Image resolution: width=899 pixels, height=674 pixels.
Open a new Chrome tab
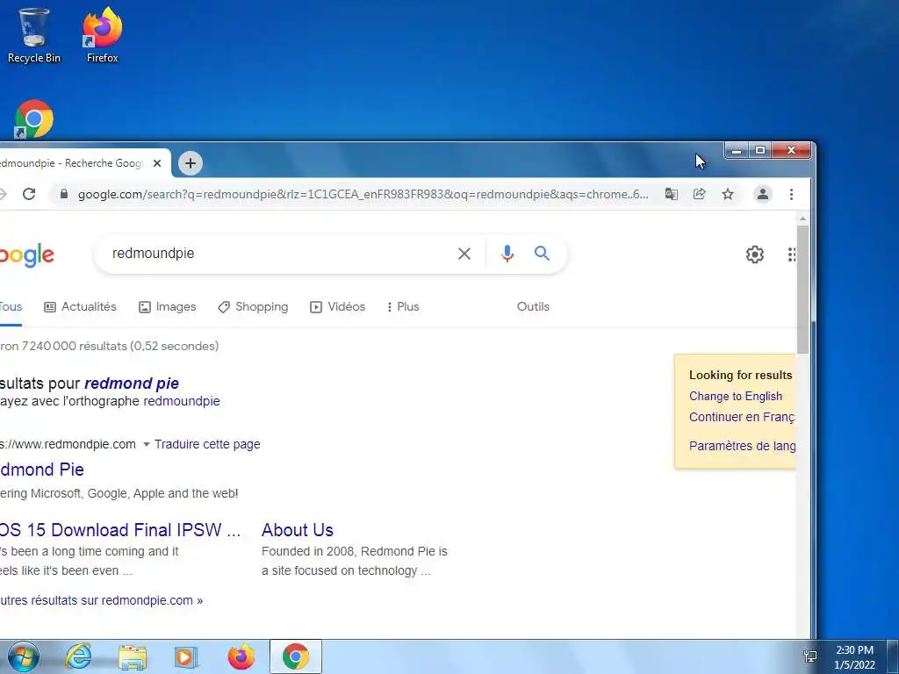pos(191,163)
